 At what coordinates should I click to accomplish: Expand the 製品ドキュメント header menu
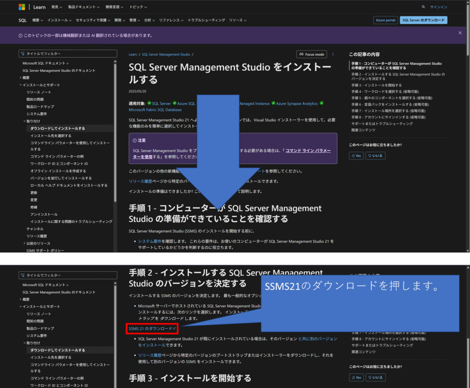click(84, 7)
